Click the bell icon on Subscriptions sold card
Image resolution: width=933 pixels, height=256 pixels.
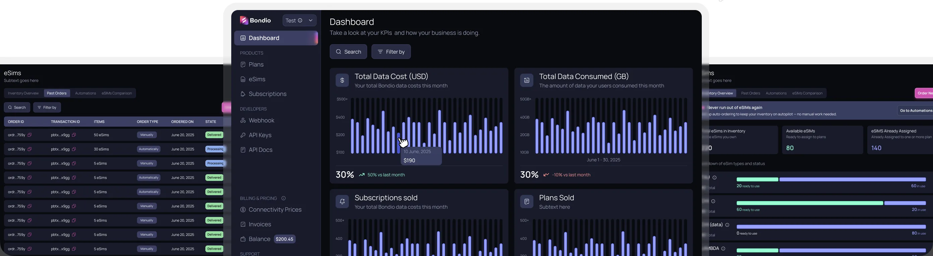click(342, 202)
